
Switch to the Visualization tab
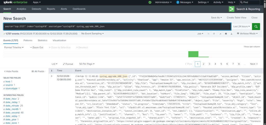pos(59,41)
